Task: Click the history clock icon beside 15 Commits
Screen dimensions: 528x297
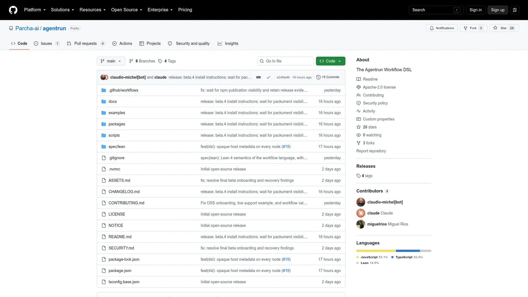Action: click(x=318, y=77)
